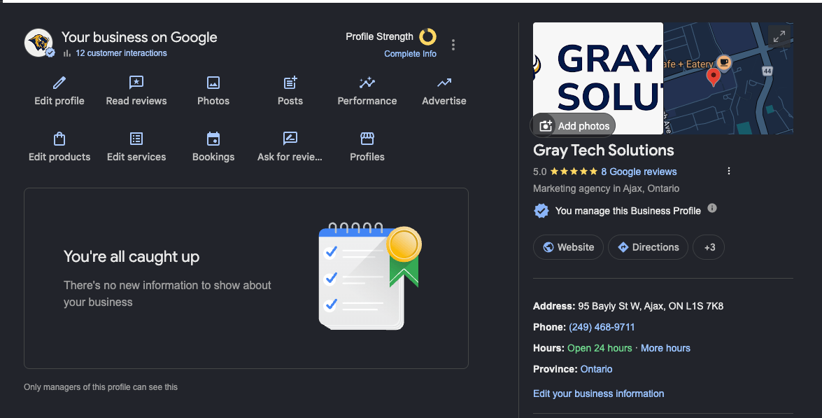The image size is (822, 418).
Task: Expand the +3 more actions chip
Action: point(709,247)
